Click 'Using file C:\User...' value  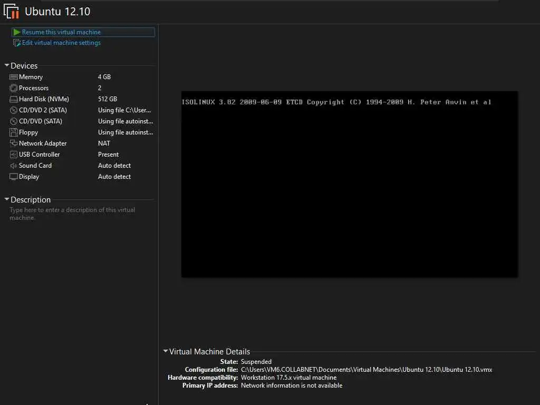(124, 110)
